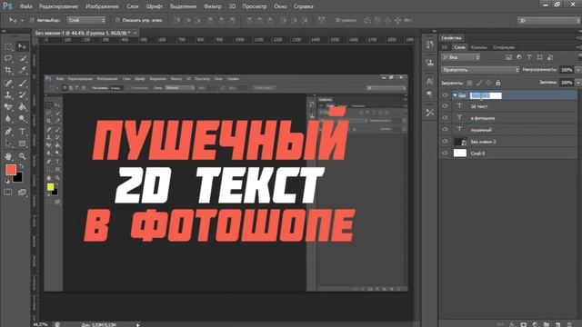Select the Rectangle shape tool
This screenshot has width=582, height=327.
tap(23, 144)
